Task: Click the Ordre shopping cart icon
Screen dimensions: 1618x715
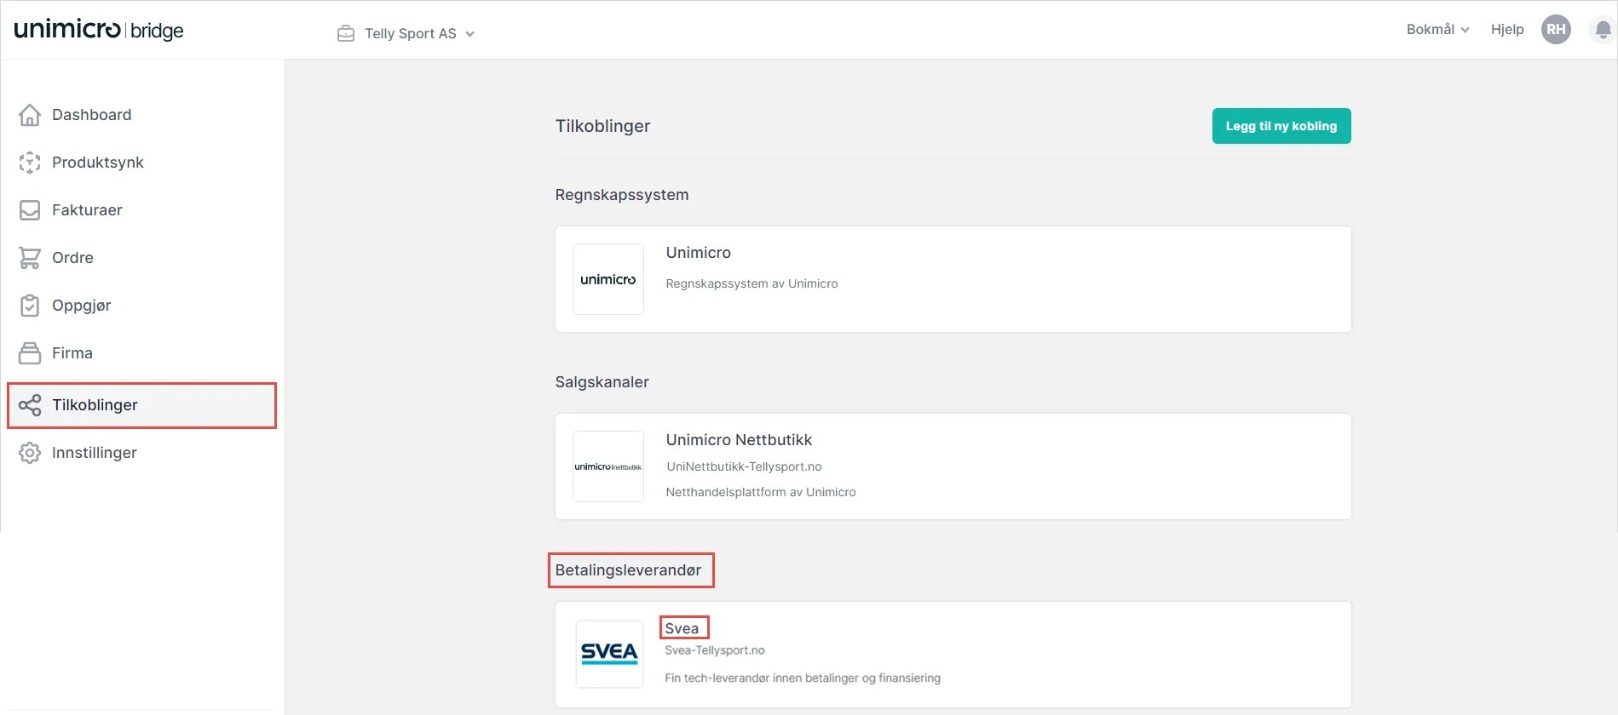Action: tap(30, 258)
